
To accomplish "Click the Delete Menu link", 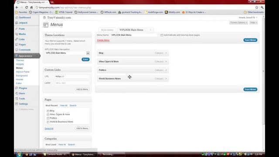I will click(x=103, y=40).
